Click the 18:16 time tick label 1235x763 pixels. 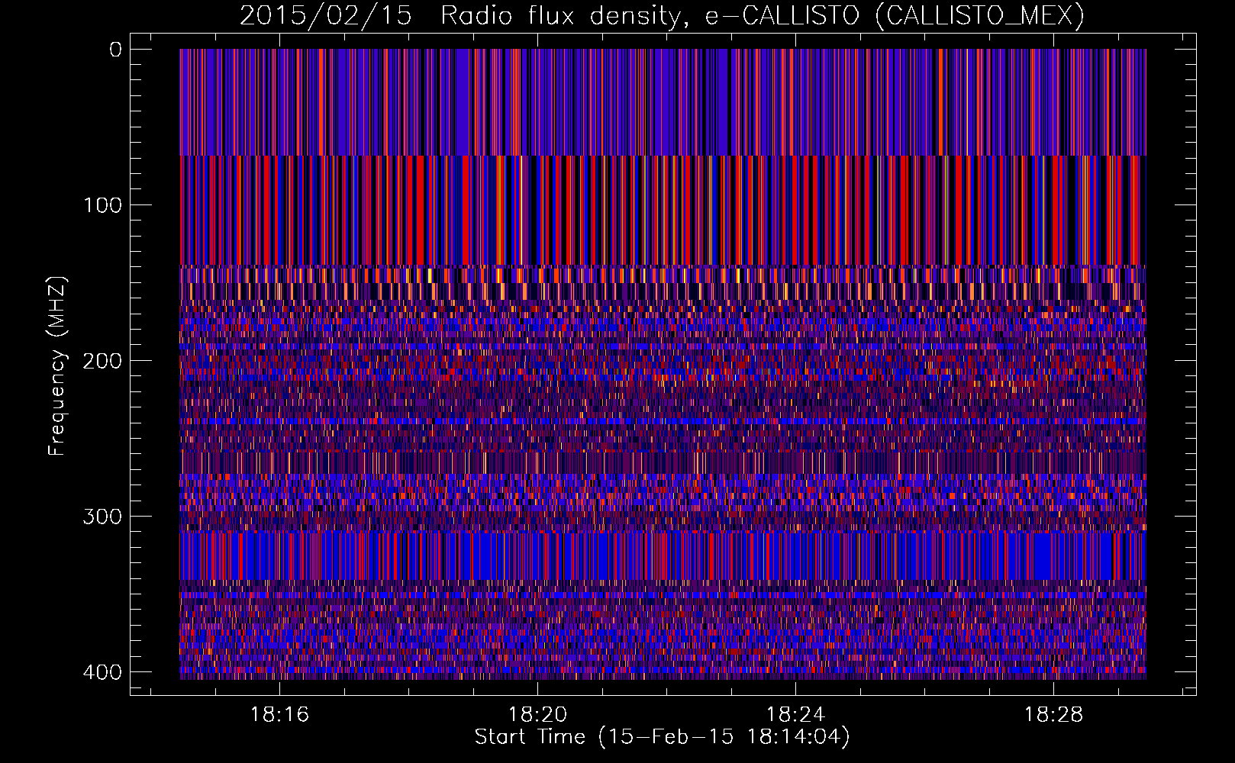point(280,715)
